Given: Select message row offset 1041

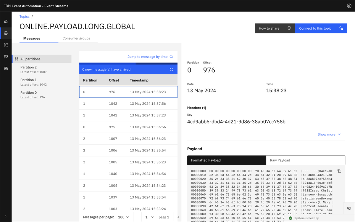Looking at the screenshot, I should pyautogui.click(x=128, y=115).
